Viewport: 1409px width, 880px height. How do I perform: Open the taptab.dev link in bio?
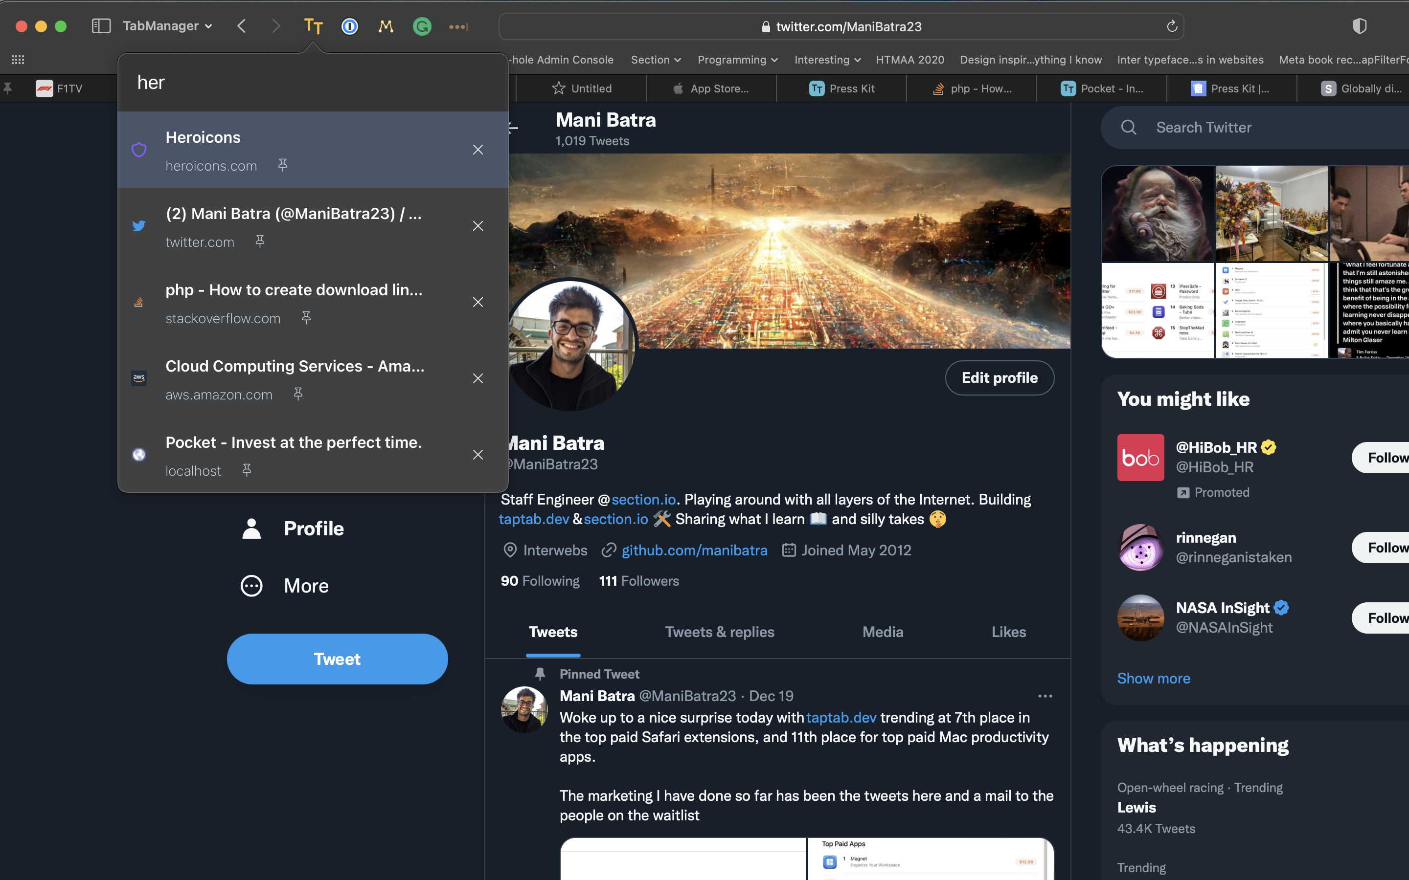coord(534,519)
